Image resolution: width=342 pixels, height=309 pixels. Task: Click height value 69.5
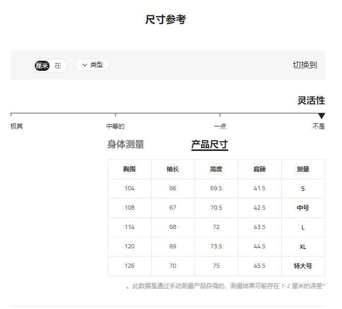click(x=216, y=188)
